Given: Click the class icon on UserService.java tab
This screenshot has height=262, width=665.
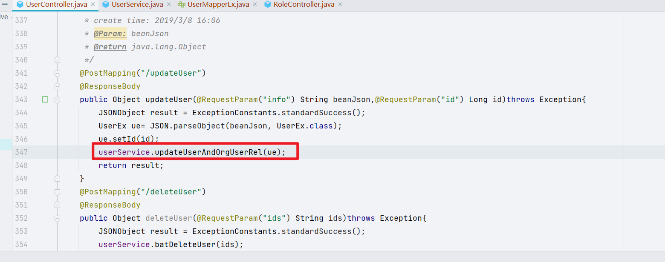Looking at the screenshot, I should [x=107, y=5].
